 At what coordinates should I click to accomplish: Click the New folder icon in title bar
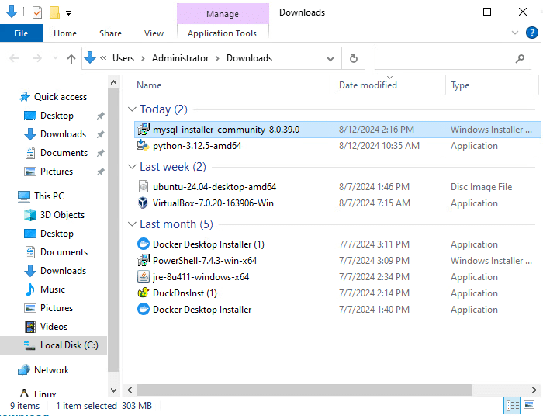tap(54, 12)
